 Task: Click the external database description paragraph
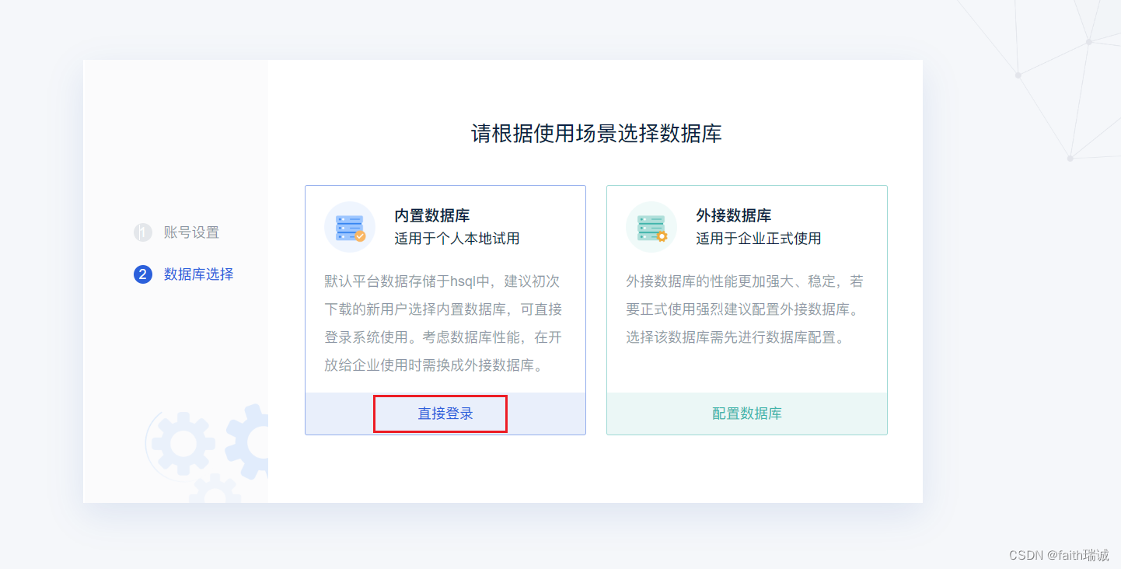[744, 309]
